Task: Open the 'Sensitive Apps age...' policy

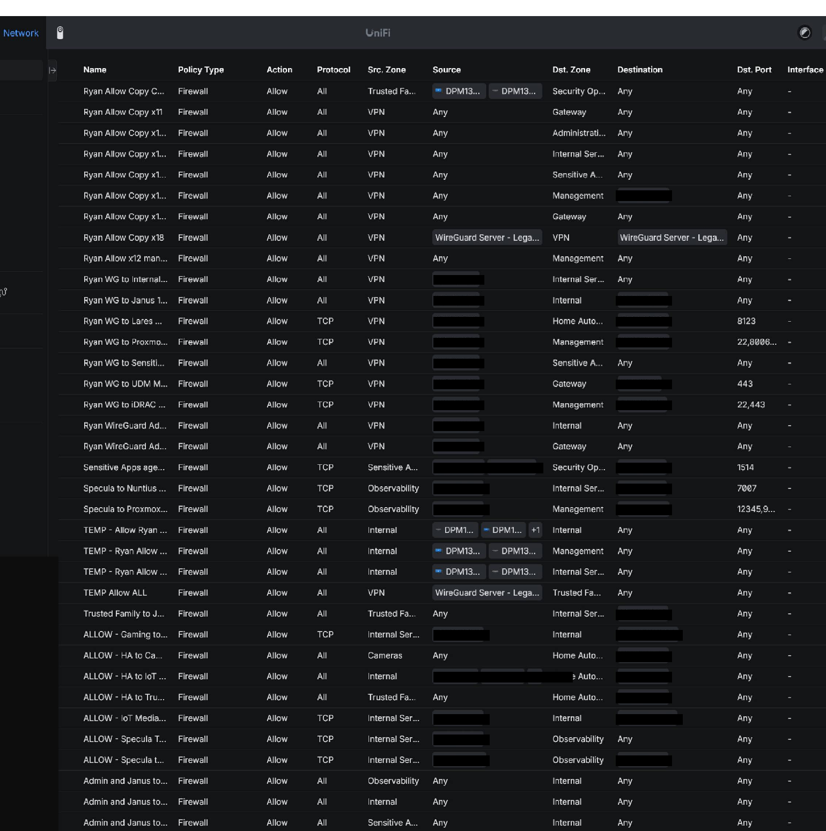Action: 124,468
